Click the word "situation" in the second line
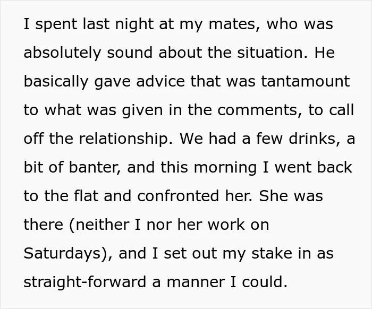Image resolution: width=372 pixels, height=309 pixels. click(270, 53)
